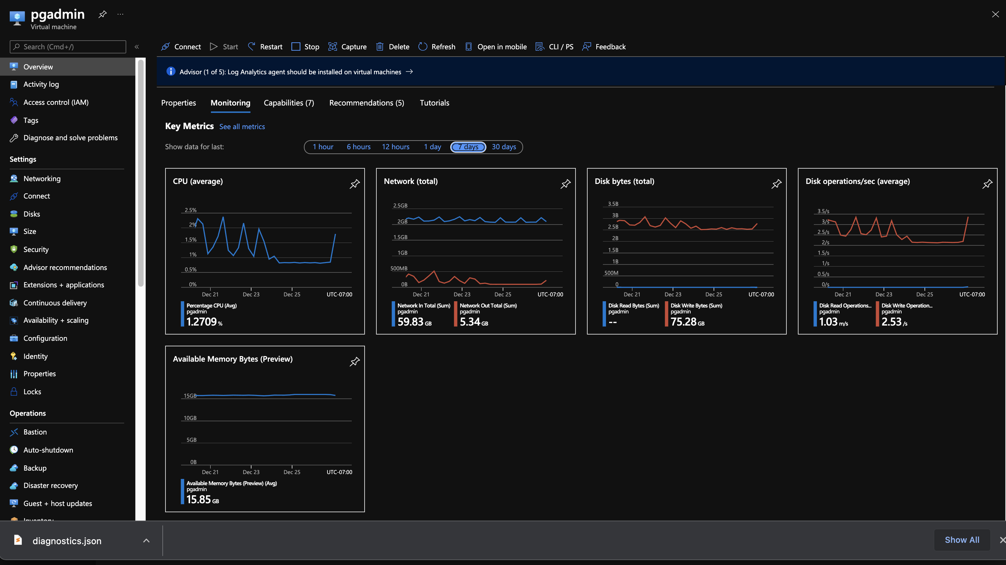Pin the pgadmin resource title
This screenshot has width=1006, height=565.
click(102, 15)
